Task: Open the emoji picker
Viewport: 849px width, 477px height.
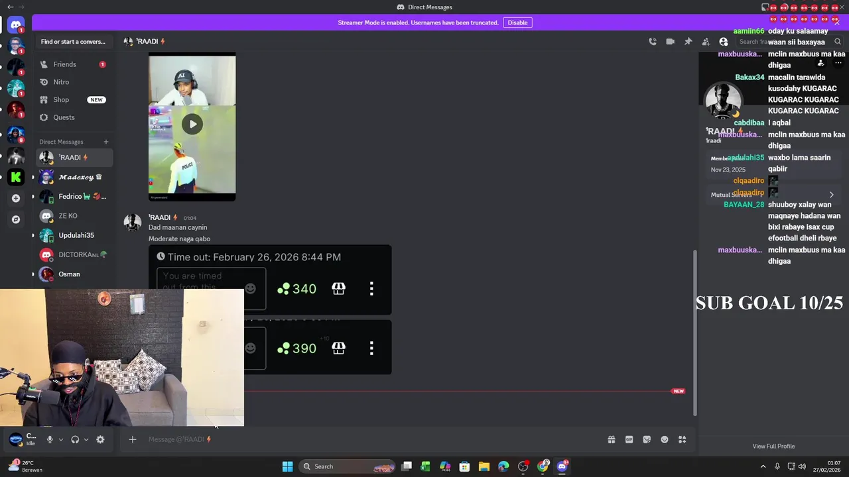Action: tap(665, 439)
